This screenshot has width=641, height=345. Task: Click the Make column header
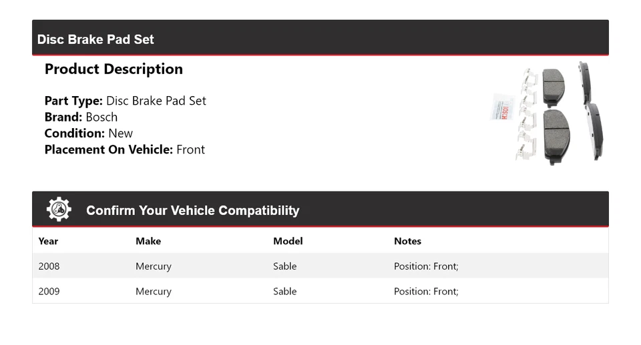pos(148,241)
